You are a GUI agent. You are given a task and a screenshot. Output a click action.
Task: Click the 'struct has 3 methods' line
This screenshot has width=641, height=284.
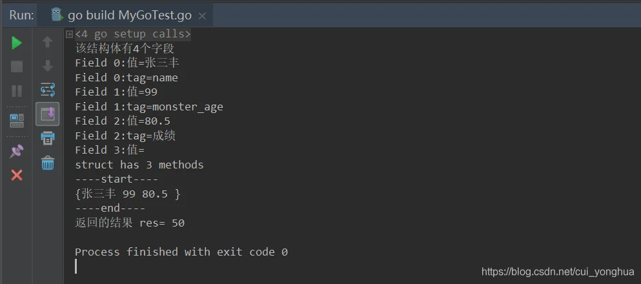(139, 165)
